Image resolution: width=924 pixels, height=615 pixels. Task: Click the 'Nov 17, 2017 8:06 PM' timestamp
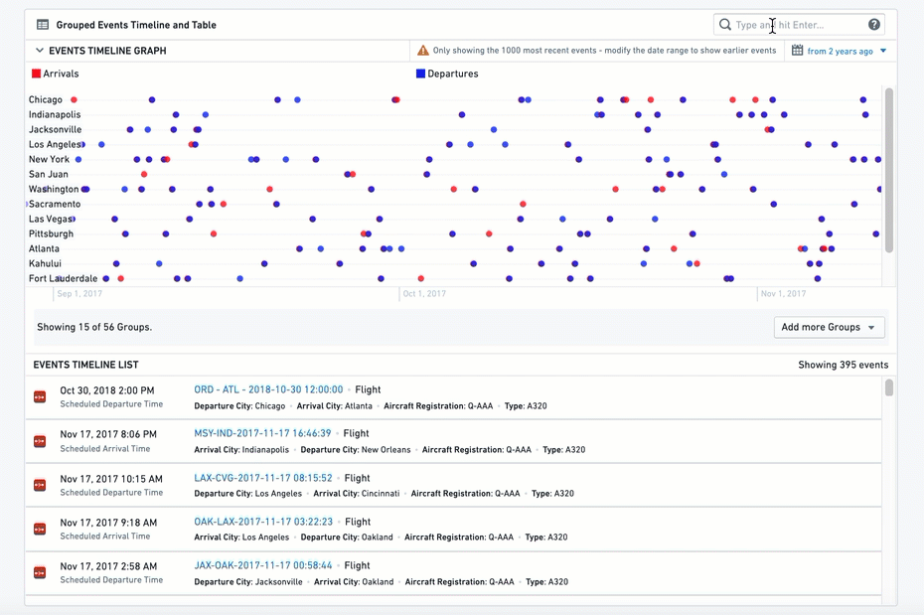pos(108,434)
